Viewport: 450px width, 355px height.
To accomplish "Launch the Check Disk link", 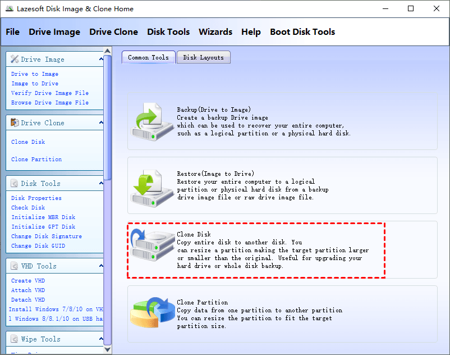I will [28, 208].
